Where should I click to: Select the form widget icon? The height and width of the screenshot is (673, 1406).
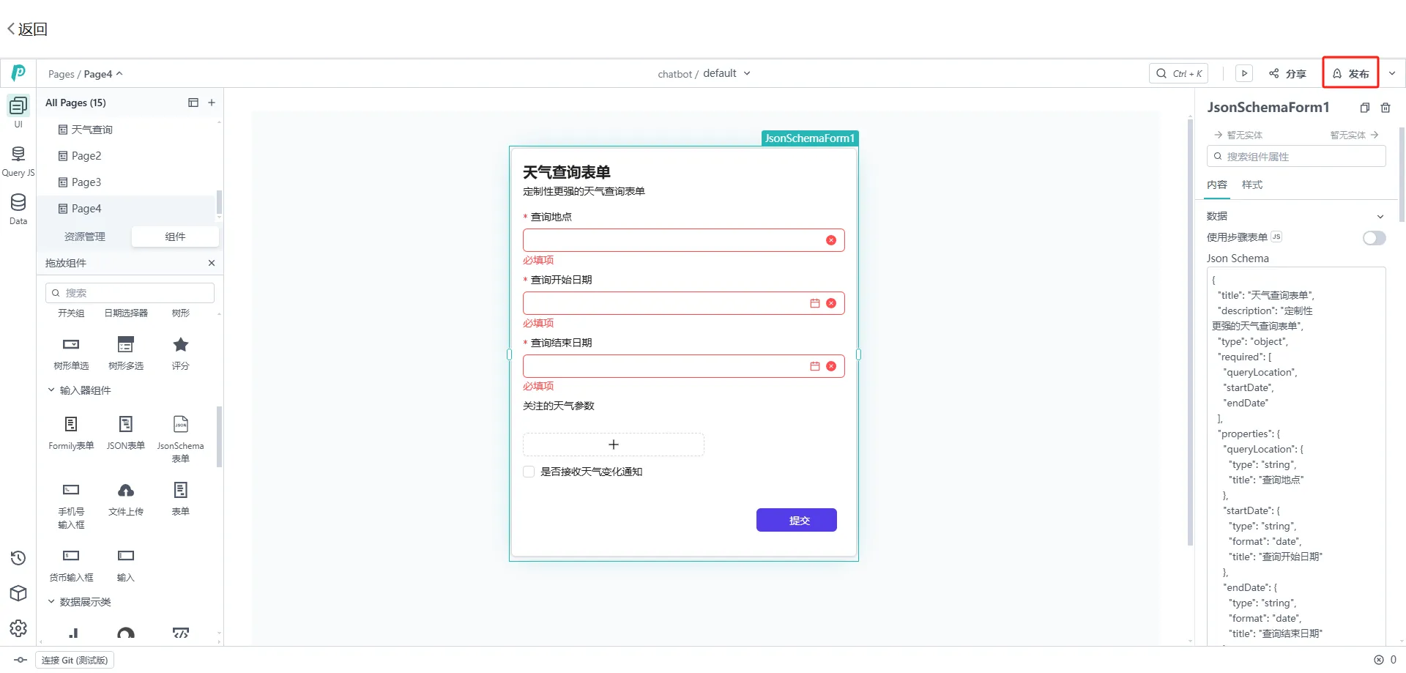181,490
